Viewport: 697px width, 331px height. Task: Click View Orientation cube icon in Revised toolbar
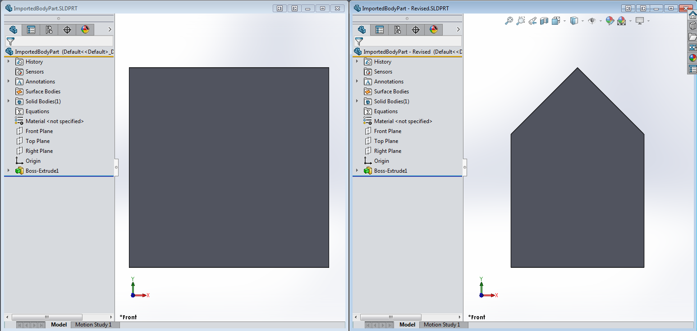(x=556, y=21)
